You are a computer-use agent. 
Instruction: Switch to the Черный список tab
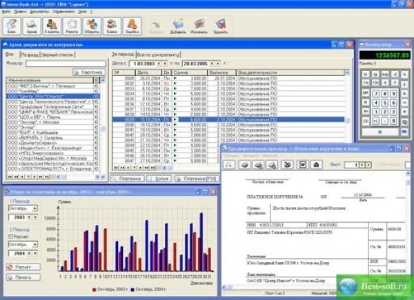pos(57,54)
